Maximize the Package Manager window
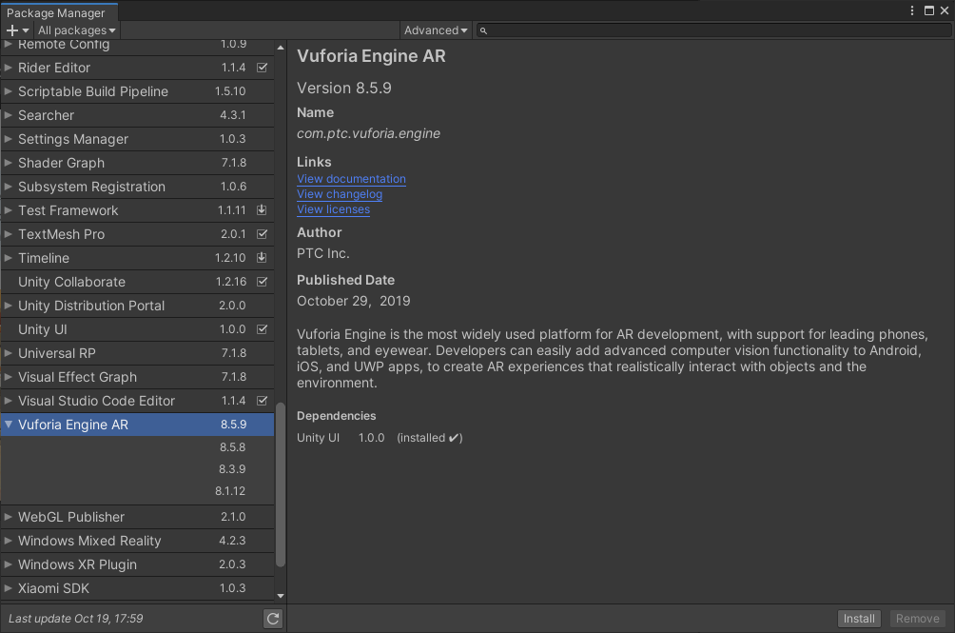 [x=928, y=10]
